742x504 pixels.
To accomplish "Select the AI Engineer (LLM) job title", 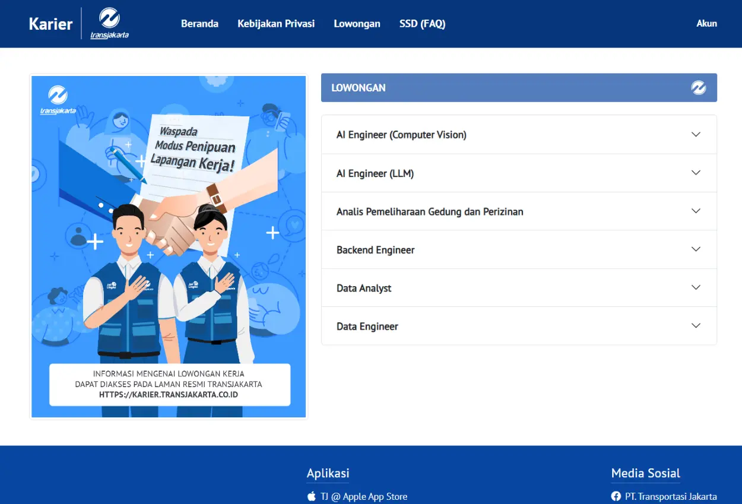I will click(x=375, y=173).
